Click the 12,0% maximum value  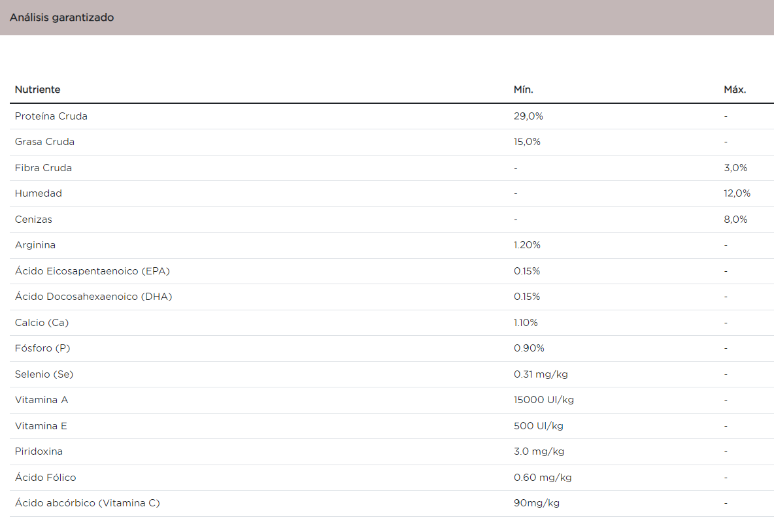click(x=737, y=193)
